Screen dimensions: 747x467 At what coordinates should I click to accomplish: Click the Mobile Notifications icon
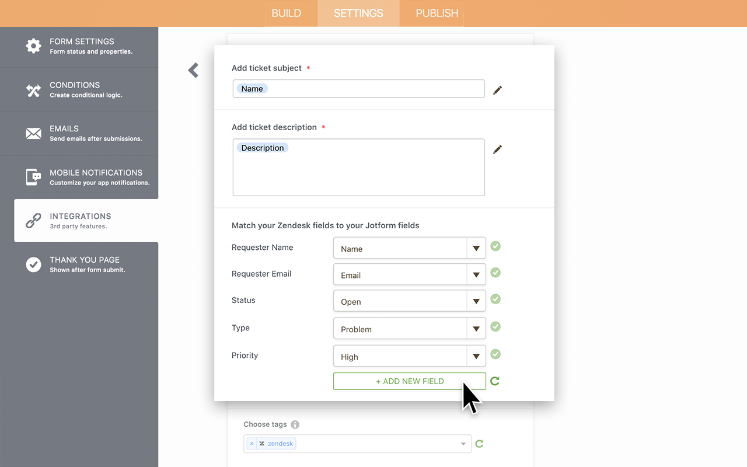pyautogui.click(x=33, y=176)
